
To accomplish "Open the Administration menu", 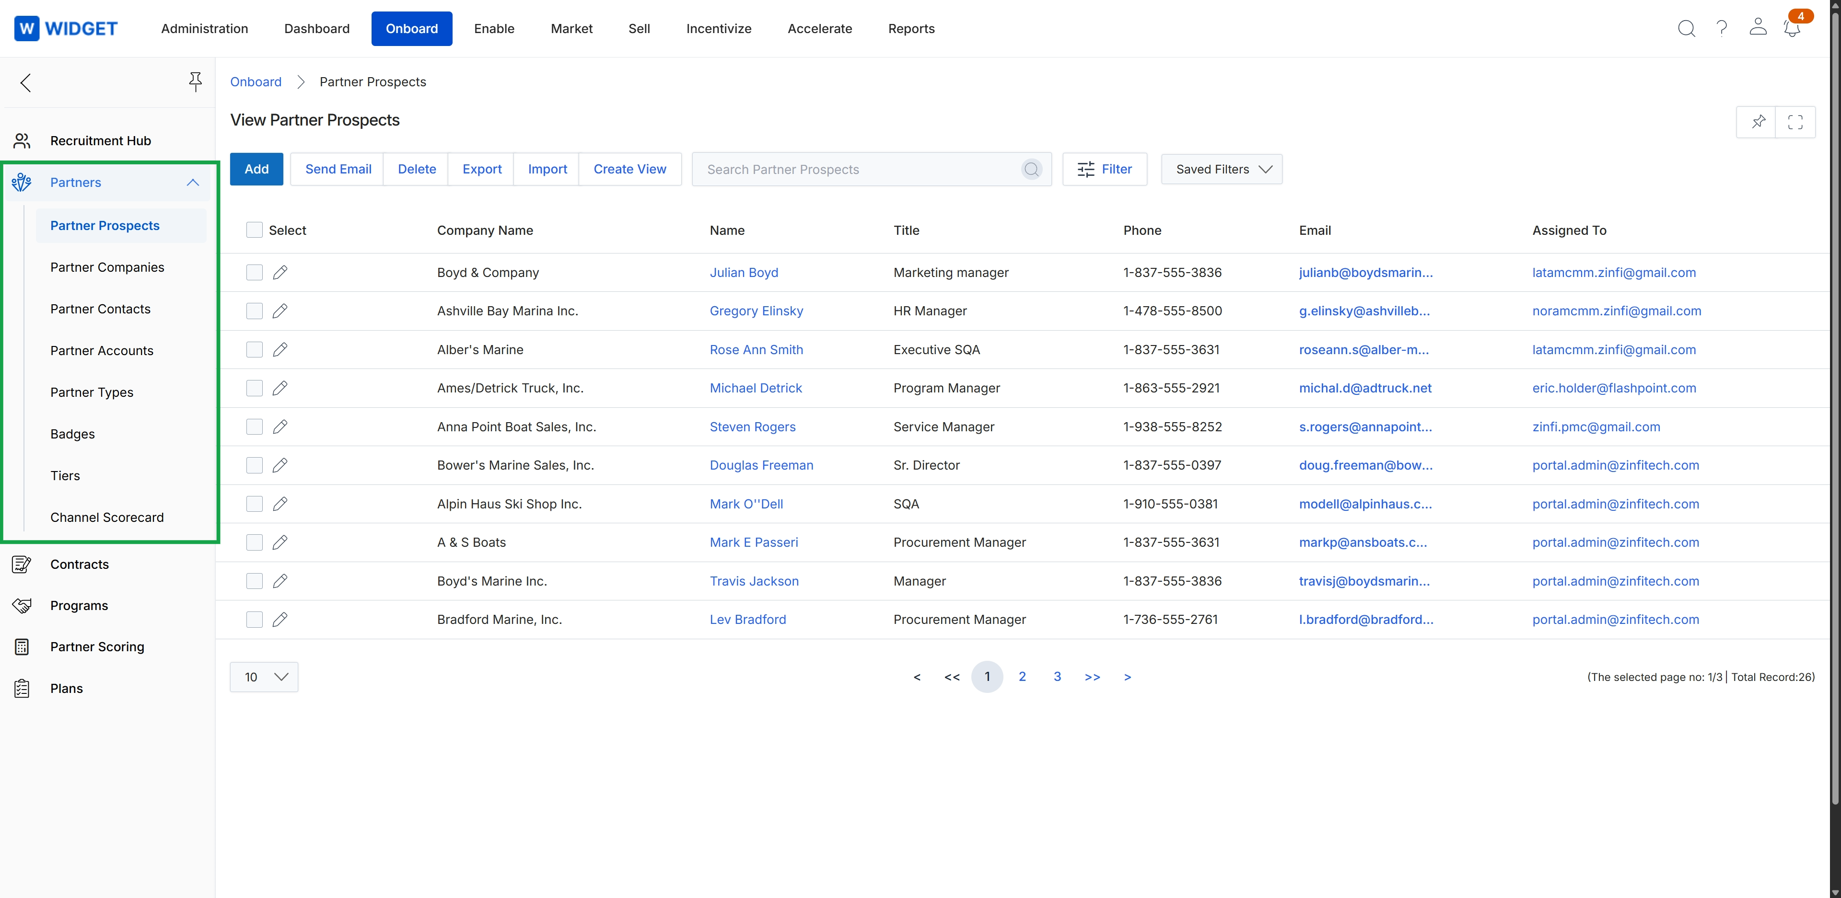I will (204, 29).
